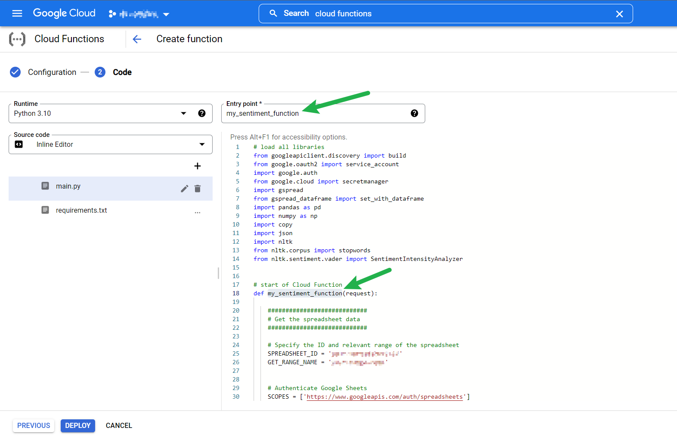The image size is (677, 440).
Task: Open the Source code Inline Editor dropdown
Action: [x=202, y=144]
